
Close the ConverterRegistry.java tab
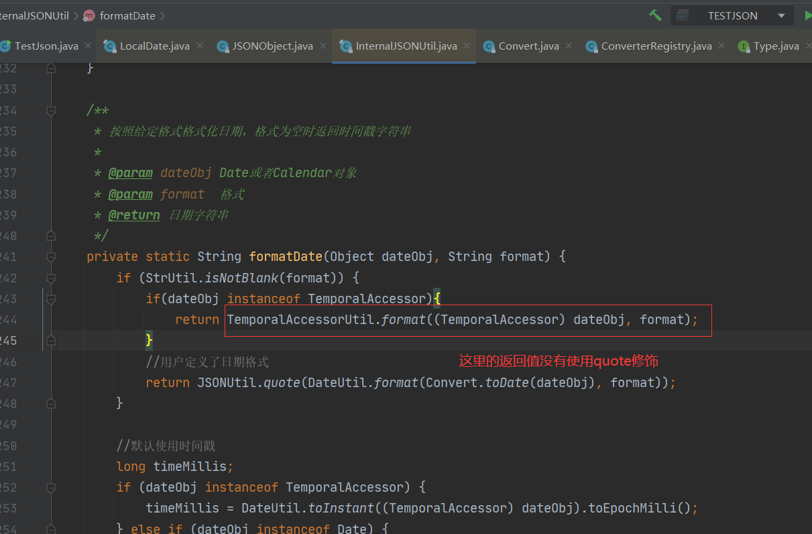pyautogui.click(x=721, y=46)
